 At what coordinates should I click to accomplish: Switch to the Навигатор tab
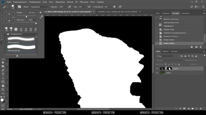pos(185,13)
